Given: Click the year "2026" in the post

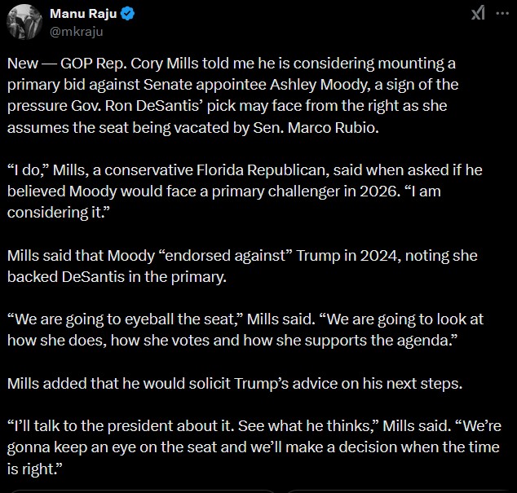Looking at the screenshot, I should pos(379,191).
